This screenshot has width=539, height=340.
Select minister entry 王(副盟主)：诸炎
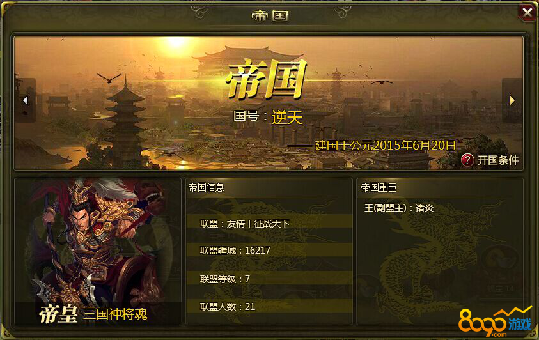click(399, 208)
